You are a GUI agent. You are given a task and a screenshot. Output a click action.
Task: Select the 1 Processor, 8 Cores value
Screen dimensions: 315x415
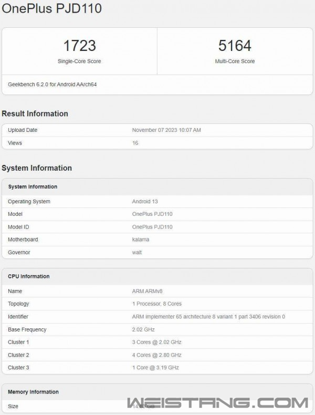pyautogui.click(x=157, y=304)
